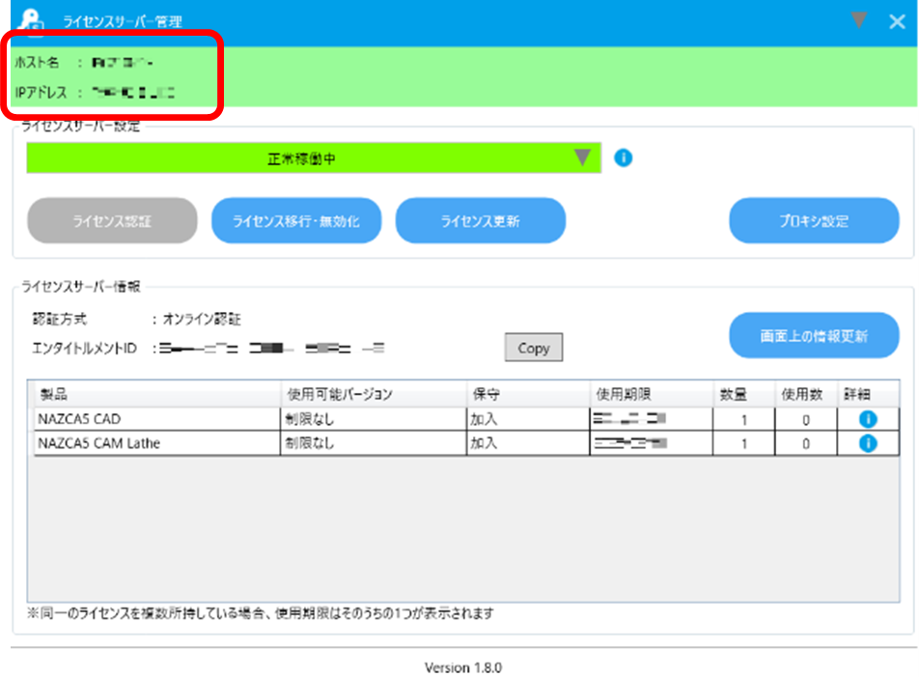
Task: Click the ライセンス認証 button
Action: [112, 220]
